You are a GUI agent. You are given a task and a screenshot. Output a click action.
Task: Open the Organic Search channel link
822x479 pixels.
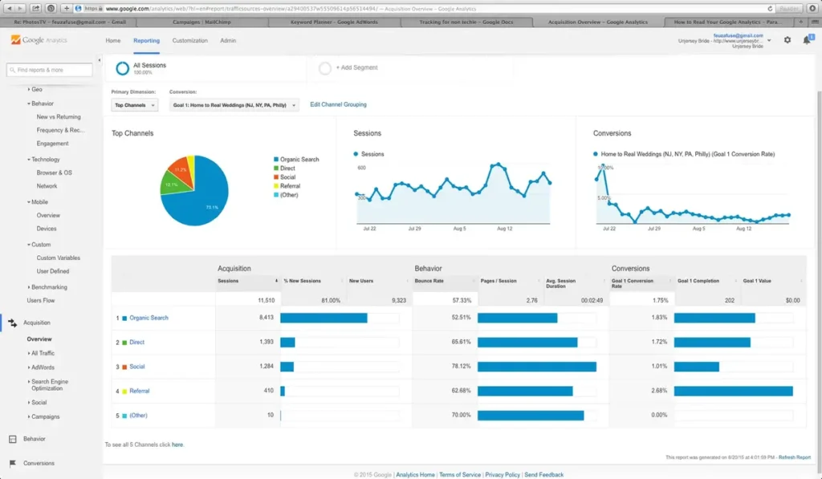(x=149, y=318)
